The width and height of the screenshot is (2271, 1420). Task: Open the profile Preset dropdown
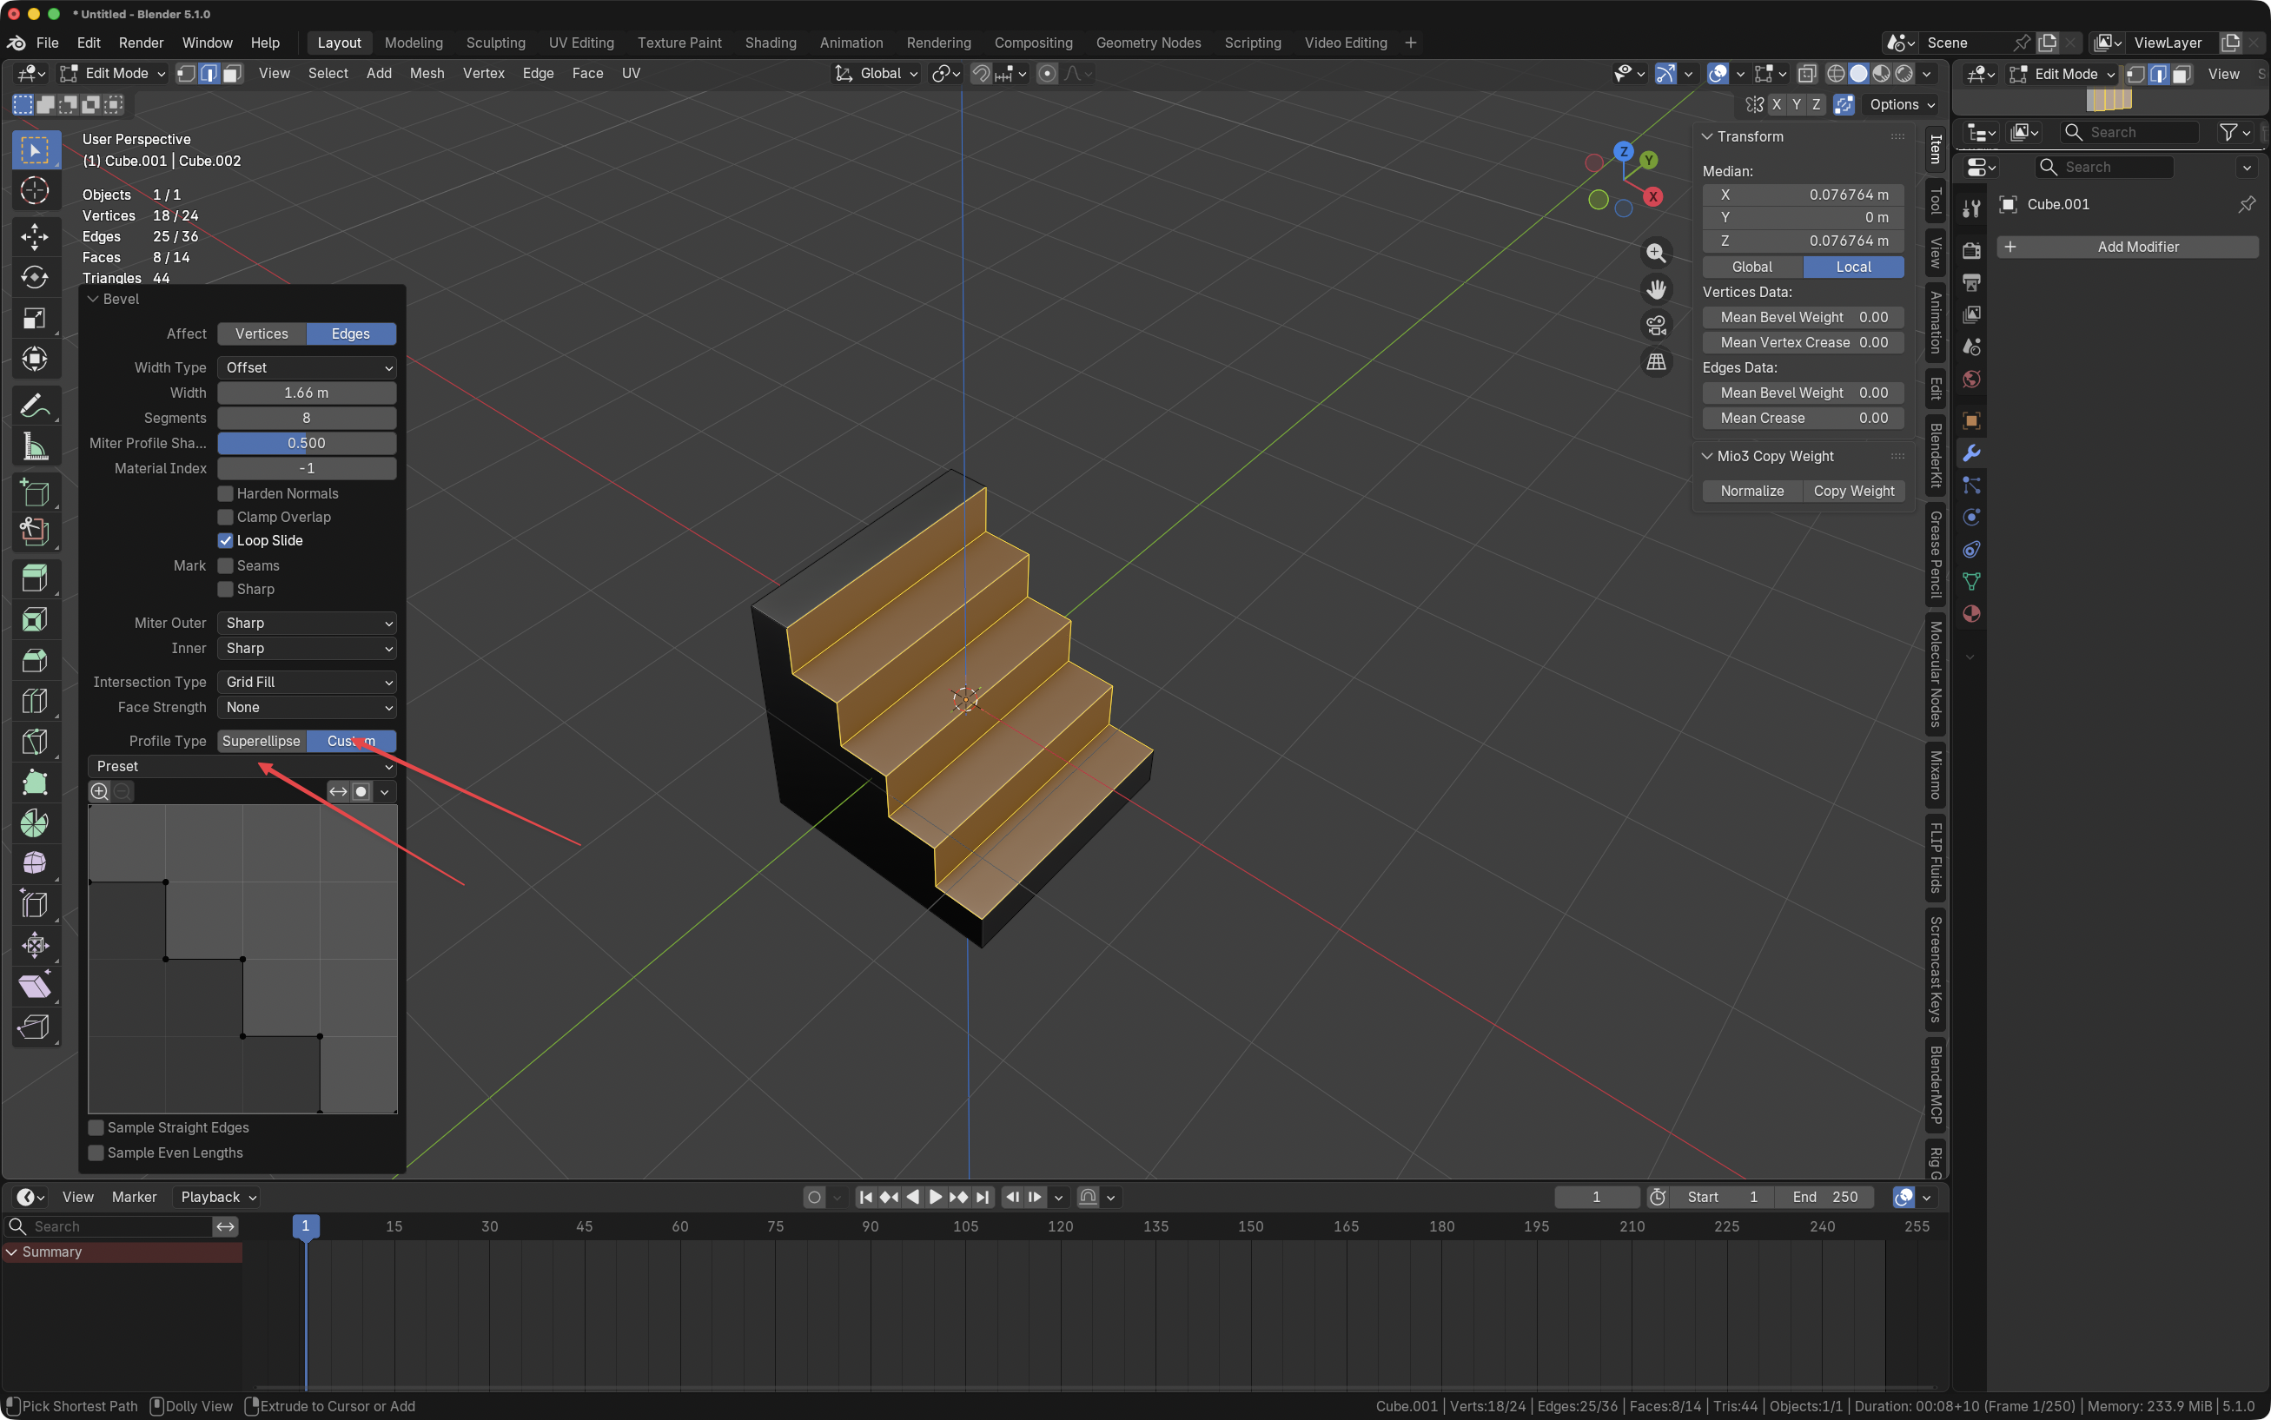pyautogui.click(x=242, y=767)
